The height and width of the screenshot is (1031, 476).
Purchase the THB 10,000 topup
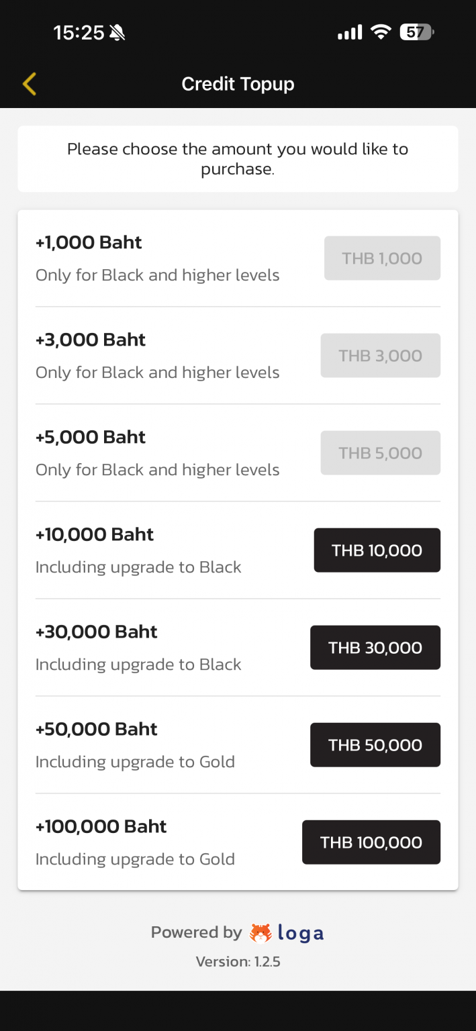377,550
